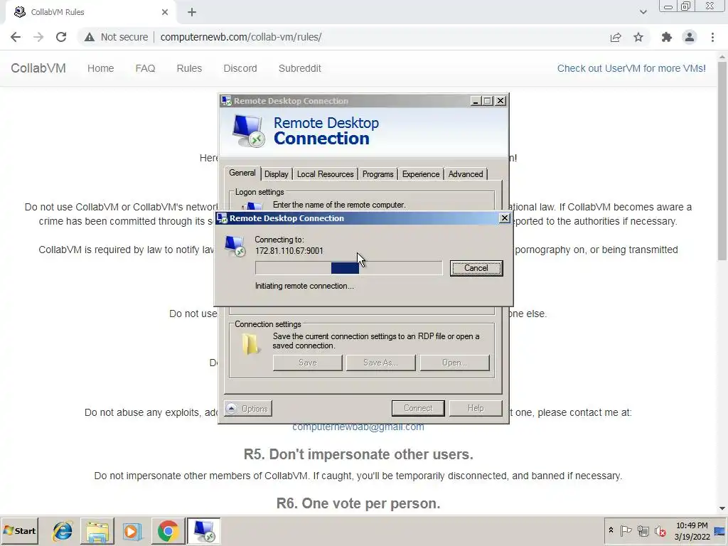Click Remote Desktop taskbar icon
This screenshot has height=546, width=728.
click(x=203, y=530)
